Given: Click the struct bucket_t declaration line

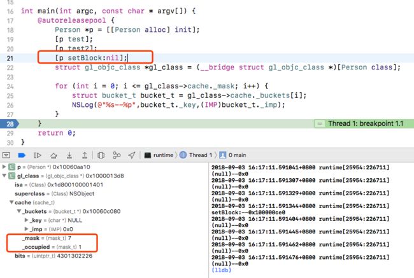Looking at the screenshot, I should pos(189,95).
